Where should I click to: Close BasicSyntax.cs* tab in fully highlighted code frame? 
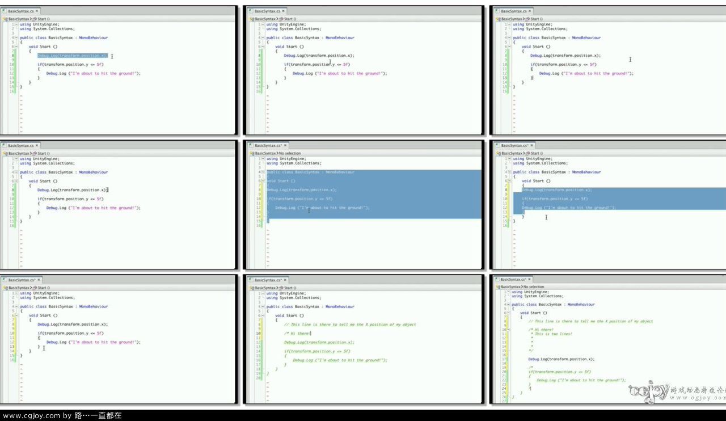284,145
